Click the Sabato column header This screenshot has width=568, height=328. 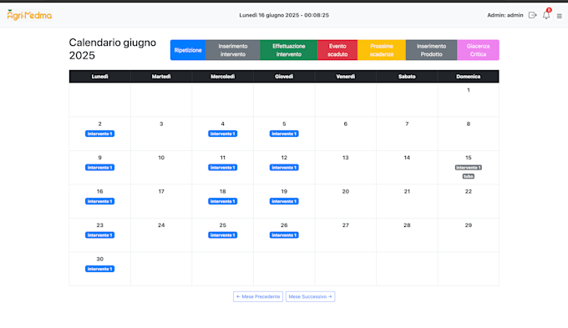407,77
